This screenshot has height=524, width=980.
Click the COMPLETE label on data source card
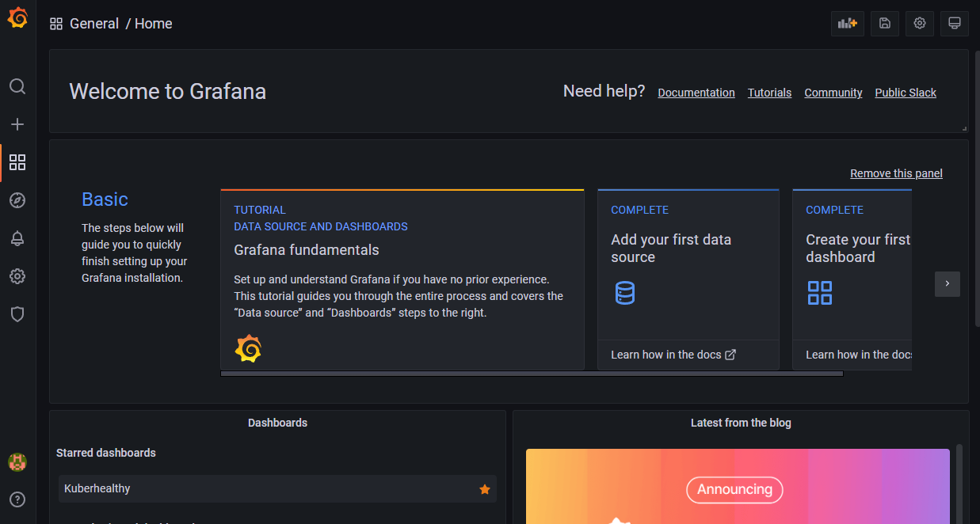(640, 210)
